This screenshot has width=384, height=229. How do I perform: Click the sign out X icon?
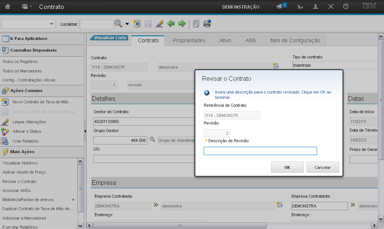tap(331, 6)
